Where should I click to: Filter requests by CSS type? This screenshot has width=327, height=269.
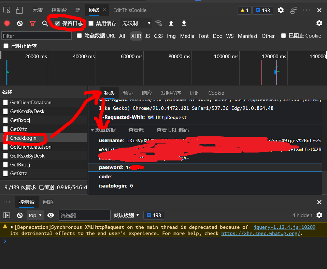(158, 36)
